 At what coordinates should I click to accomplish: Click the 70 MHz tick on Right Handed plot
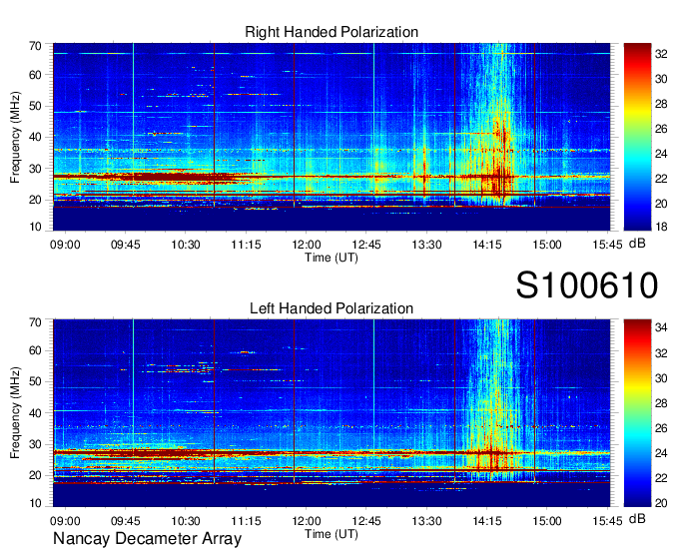pyautogui.click(x=35, y=46)
